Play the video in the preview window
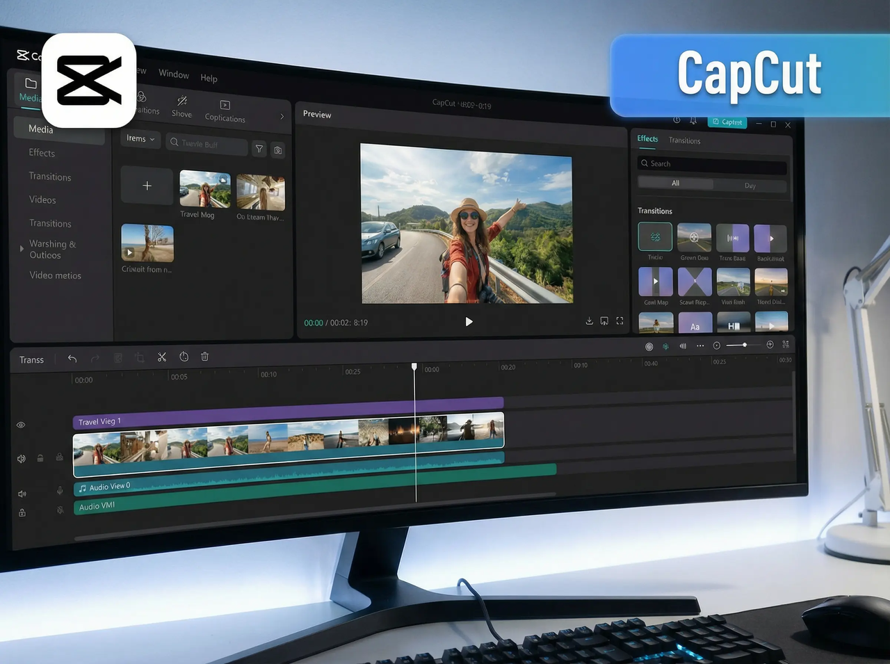The height and width of the screenshot is (664, 890). tap(469, 321)
